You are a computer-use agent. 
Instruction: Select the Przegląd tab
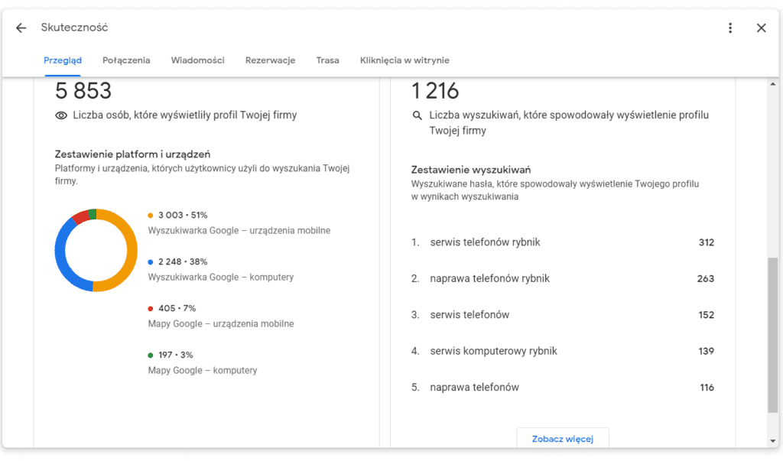coord(63,60)
